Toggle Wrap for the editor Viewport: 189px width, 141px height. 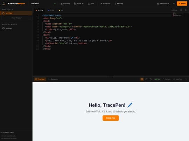(174, 10)
